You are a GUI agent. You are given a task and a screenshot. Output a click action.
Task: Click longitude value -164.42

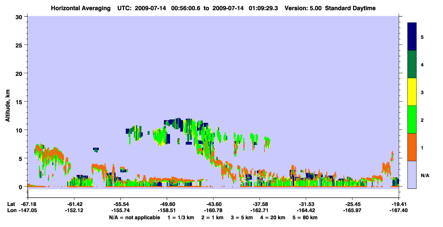pos(306,211)
